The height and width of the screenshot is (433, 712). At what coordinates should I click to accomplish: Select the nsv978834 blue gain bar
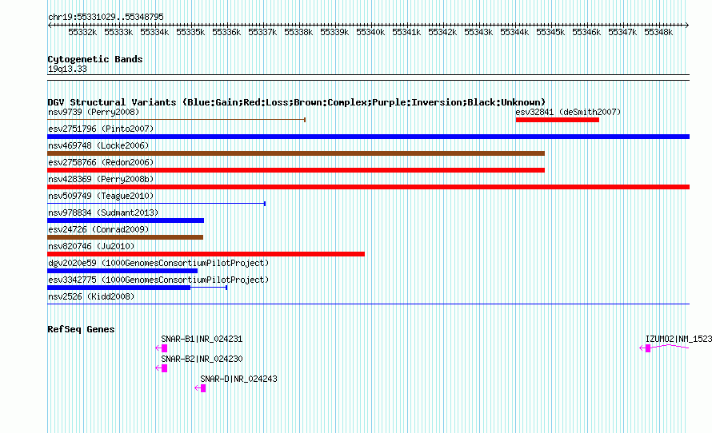[126, 220]
